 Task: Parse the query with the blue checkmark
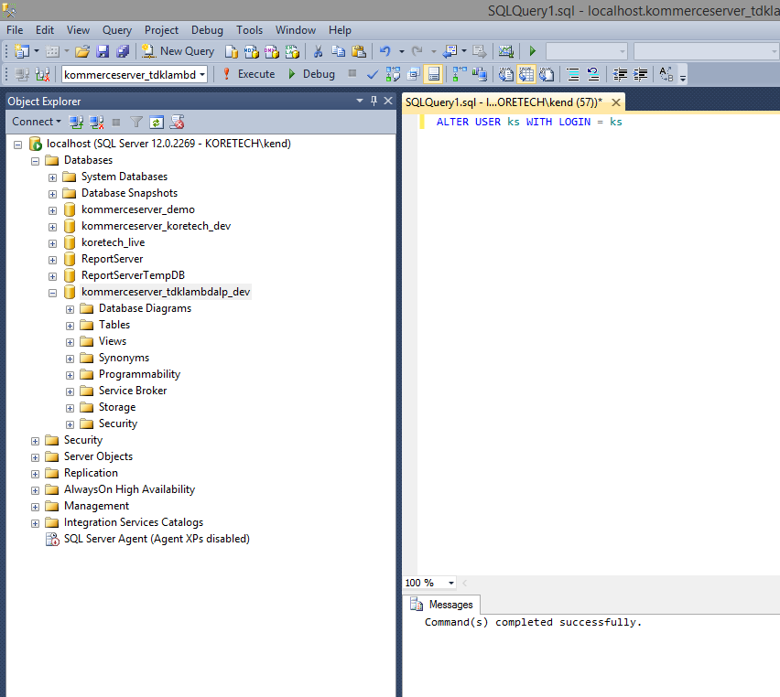pyautogui.click(x=372, y=75)
